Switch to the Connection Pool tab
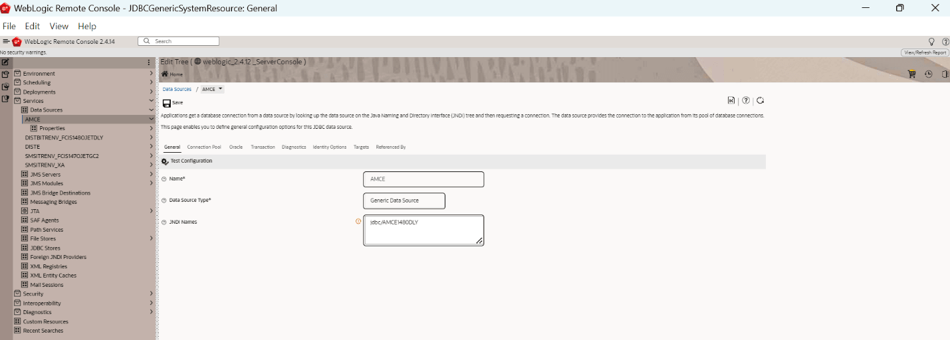 pyautogui.click(x=204, y=147)
